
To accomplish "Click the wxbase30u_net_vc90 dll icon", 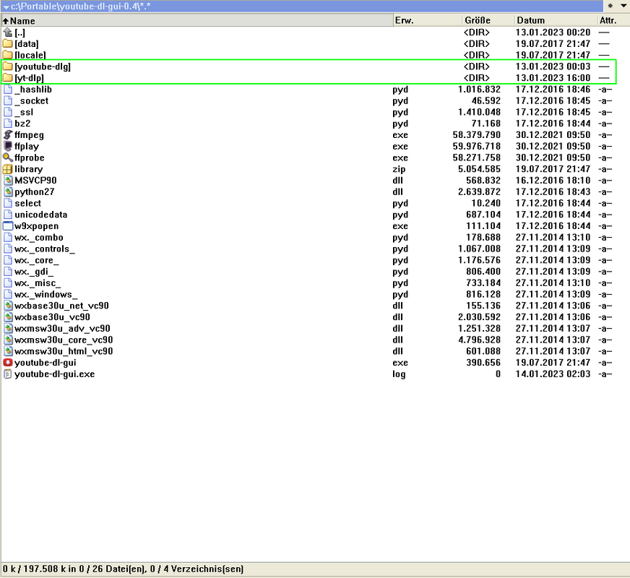I will (8, 306).
